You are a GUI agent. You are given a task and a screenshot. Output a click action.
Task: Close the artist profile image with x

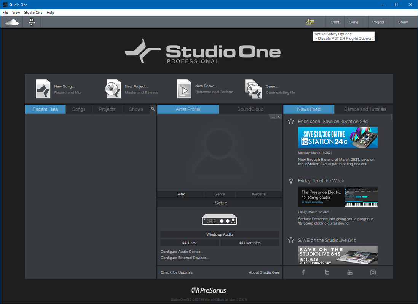point(279,117)
